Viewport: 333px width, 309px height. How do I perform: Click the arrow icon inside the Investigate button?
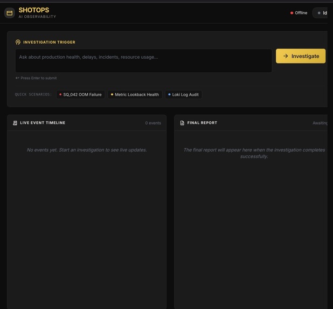pyautogui.click(x=286, y=56)
